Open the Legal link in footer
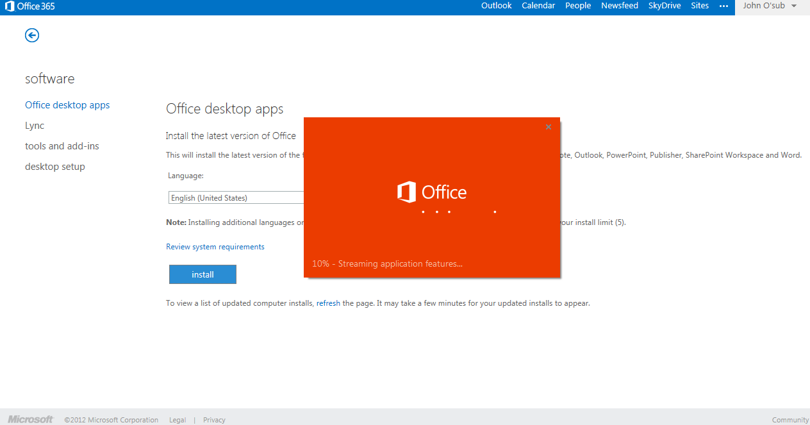 click(178, 420)
